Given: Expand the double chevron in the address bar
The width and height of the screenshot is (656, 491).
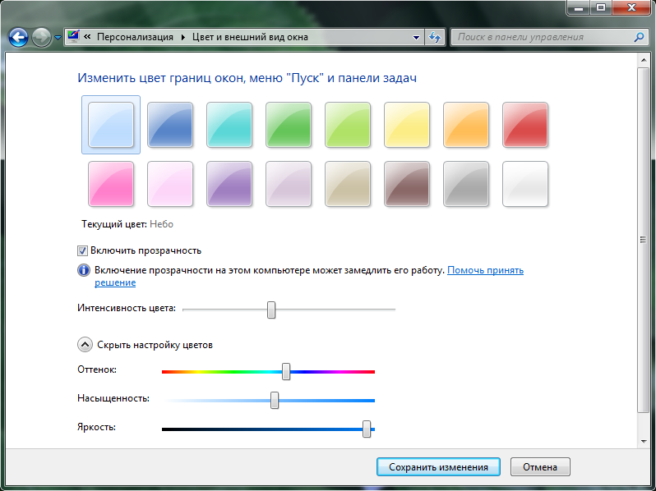Looking at the screenshot, I should pos(87,37).
